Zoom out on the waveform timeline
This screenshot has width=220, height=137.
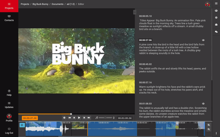[x=209, y=129]
